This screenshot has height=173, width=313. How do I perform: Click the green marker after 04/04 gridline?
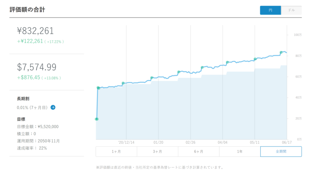227,62
